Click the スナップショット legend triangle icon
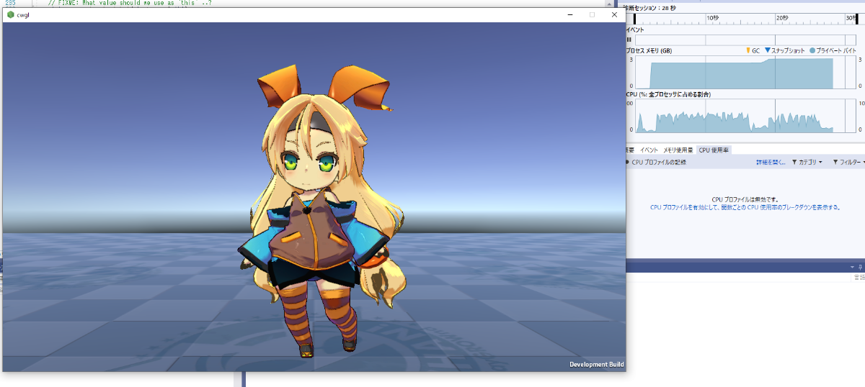This screenshot has height=387, width=865. [x=767, y=51]
